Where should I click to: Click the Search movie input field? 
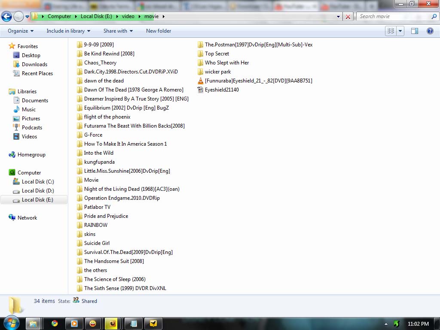pos(394,16)
